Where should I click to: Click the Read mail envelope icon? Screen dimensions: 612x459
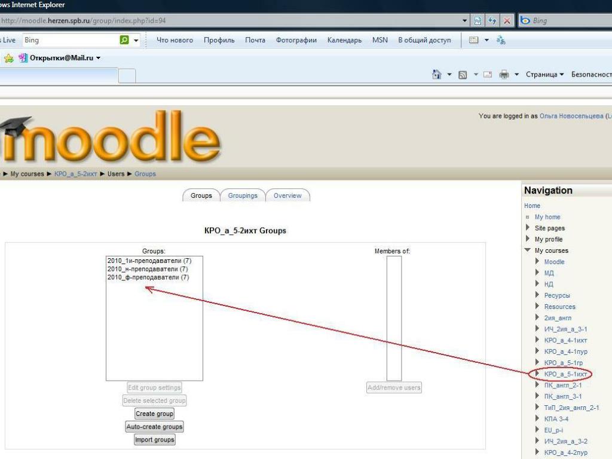coord(488,74)
